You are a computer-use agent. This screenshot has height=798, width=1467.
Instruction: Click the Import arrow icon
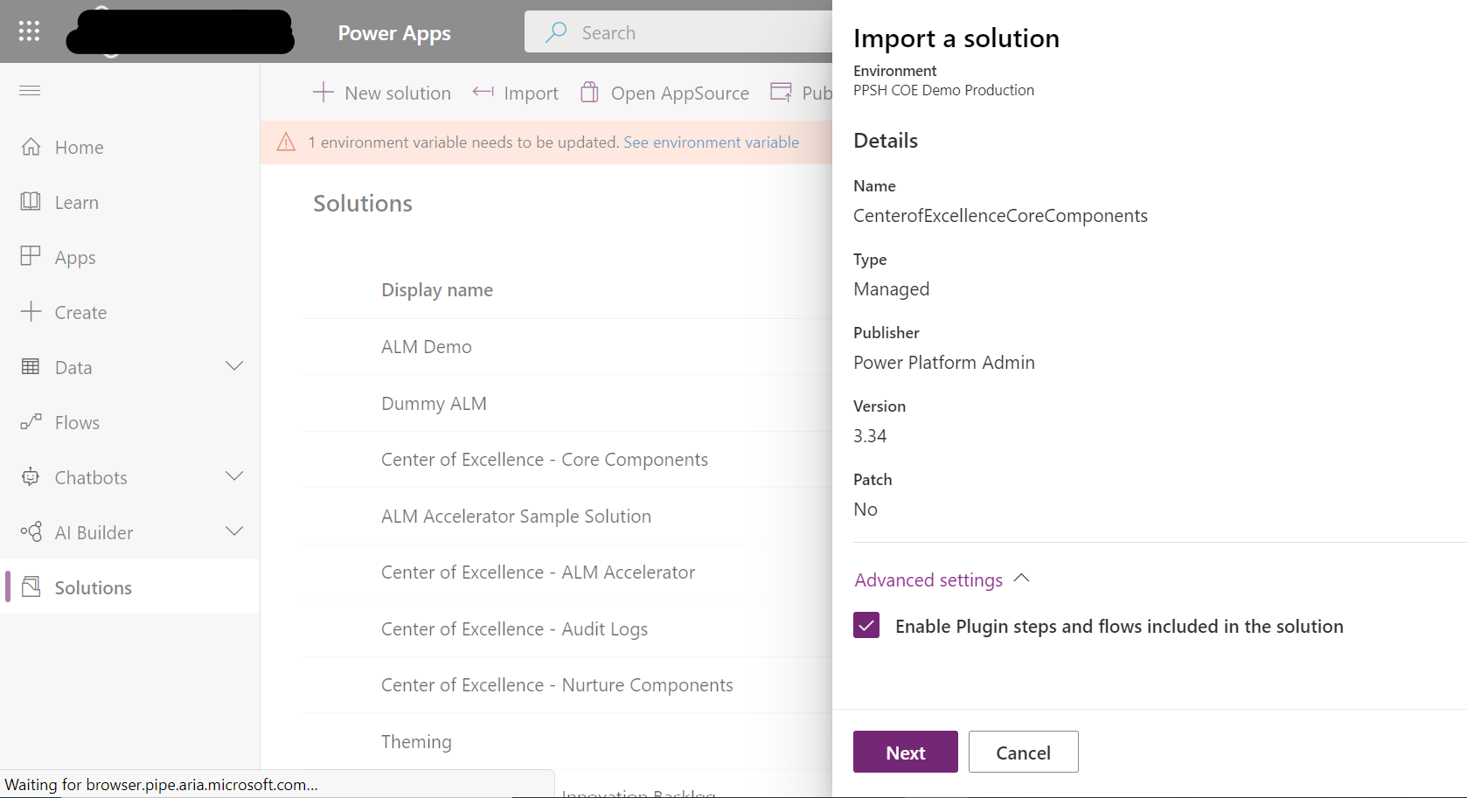(482, 92)
